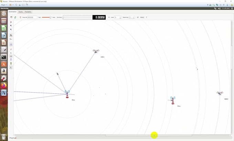234x141 pixels.
Task: Click VMware send Ctrl+Alt+Del icon
Action: coord(16,5)
